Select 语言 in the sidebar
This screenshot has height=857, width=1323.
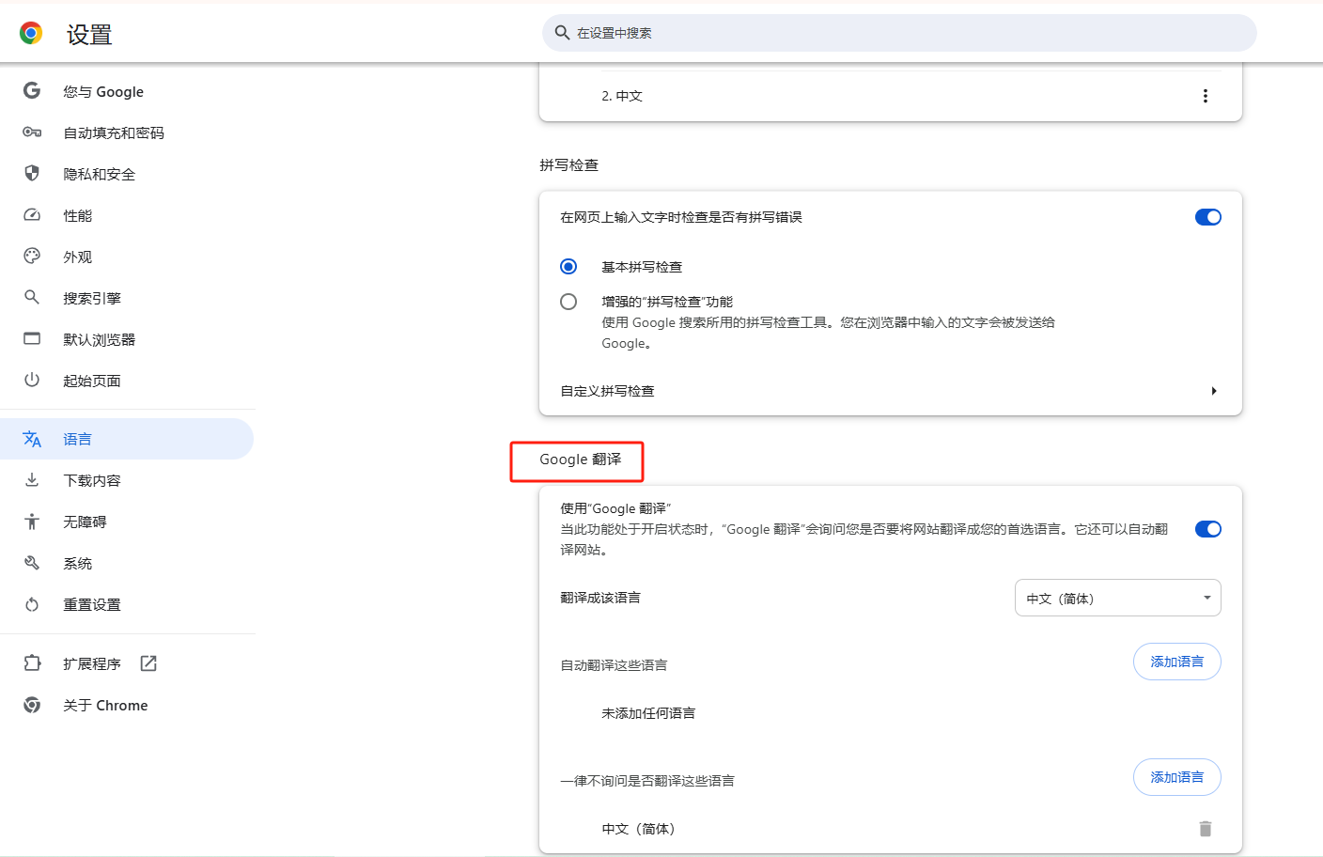coord(127,439)
